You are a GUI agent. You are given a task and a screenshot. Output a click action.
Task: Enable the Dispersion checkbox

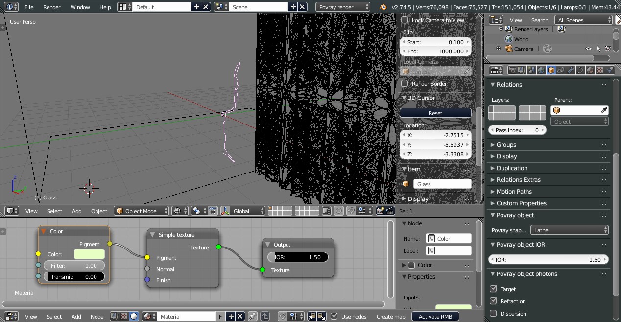coord(493,314)
